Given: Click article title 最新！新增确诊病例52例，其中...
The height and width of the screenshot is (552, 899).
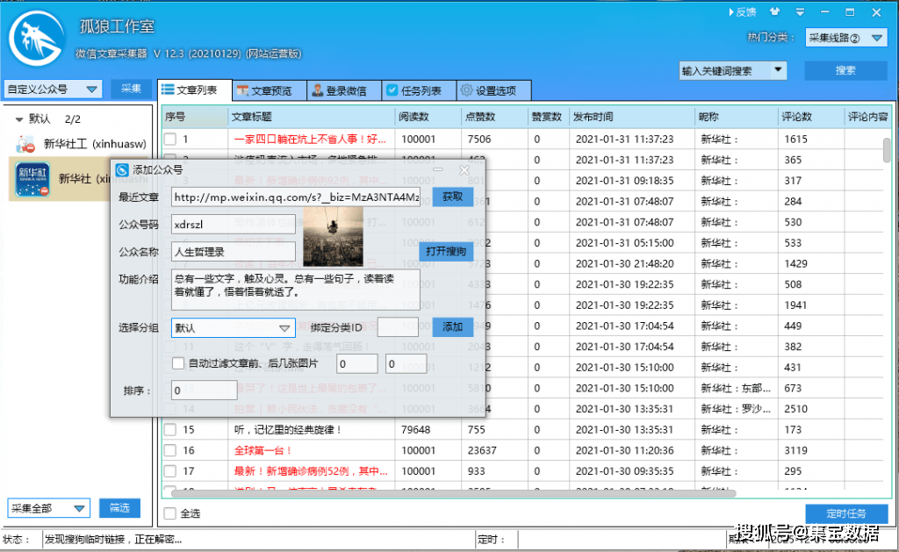Looking at the screenshot, I should tap(311, 471).
